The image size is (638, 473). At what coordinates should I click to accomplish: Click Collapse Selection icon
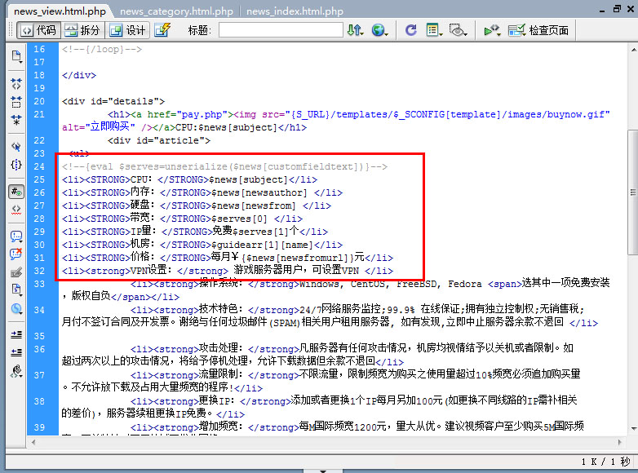click(x=16, y=102)
